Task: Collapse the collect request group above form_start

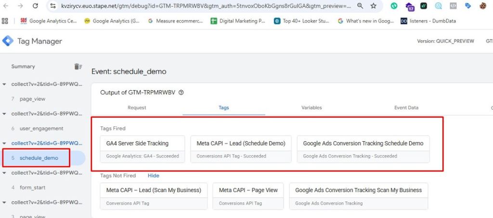Action: click(5, 173)
